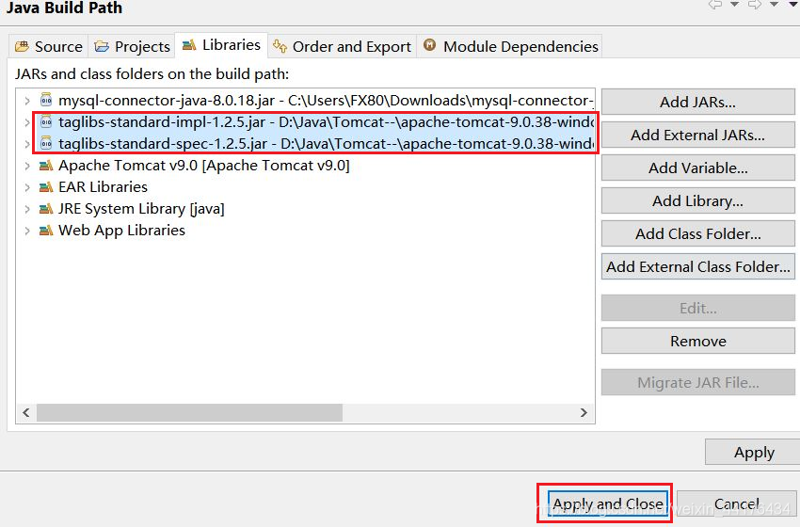This screenshot has height=527, width=800.
Task: Click the Migrate JAR File... button
Action: 698,383
